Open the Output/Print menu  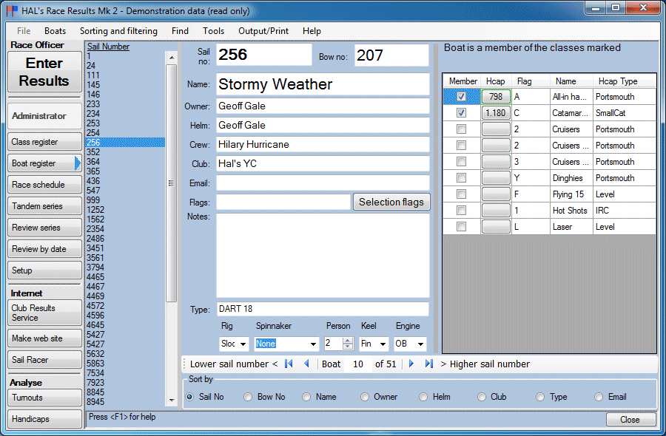pos(263,31)
